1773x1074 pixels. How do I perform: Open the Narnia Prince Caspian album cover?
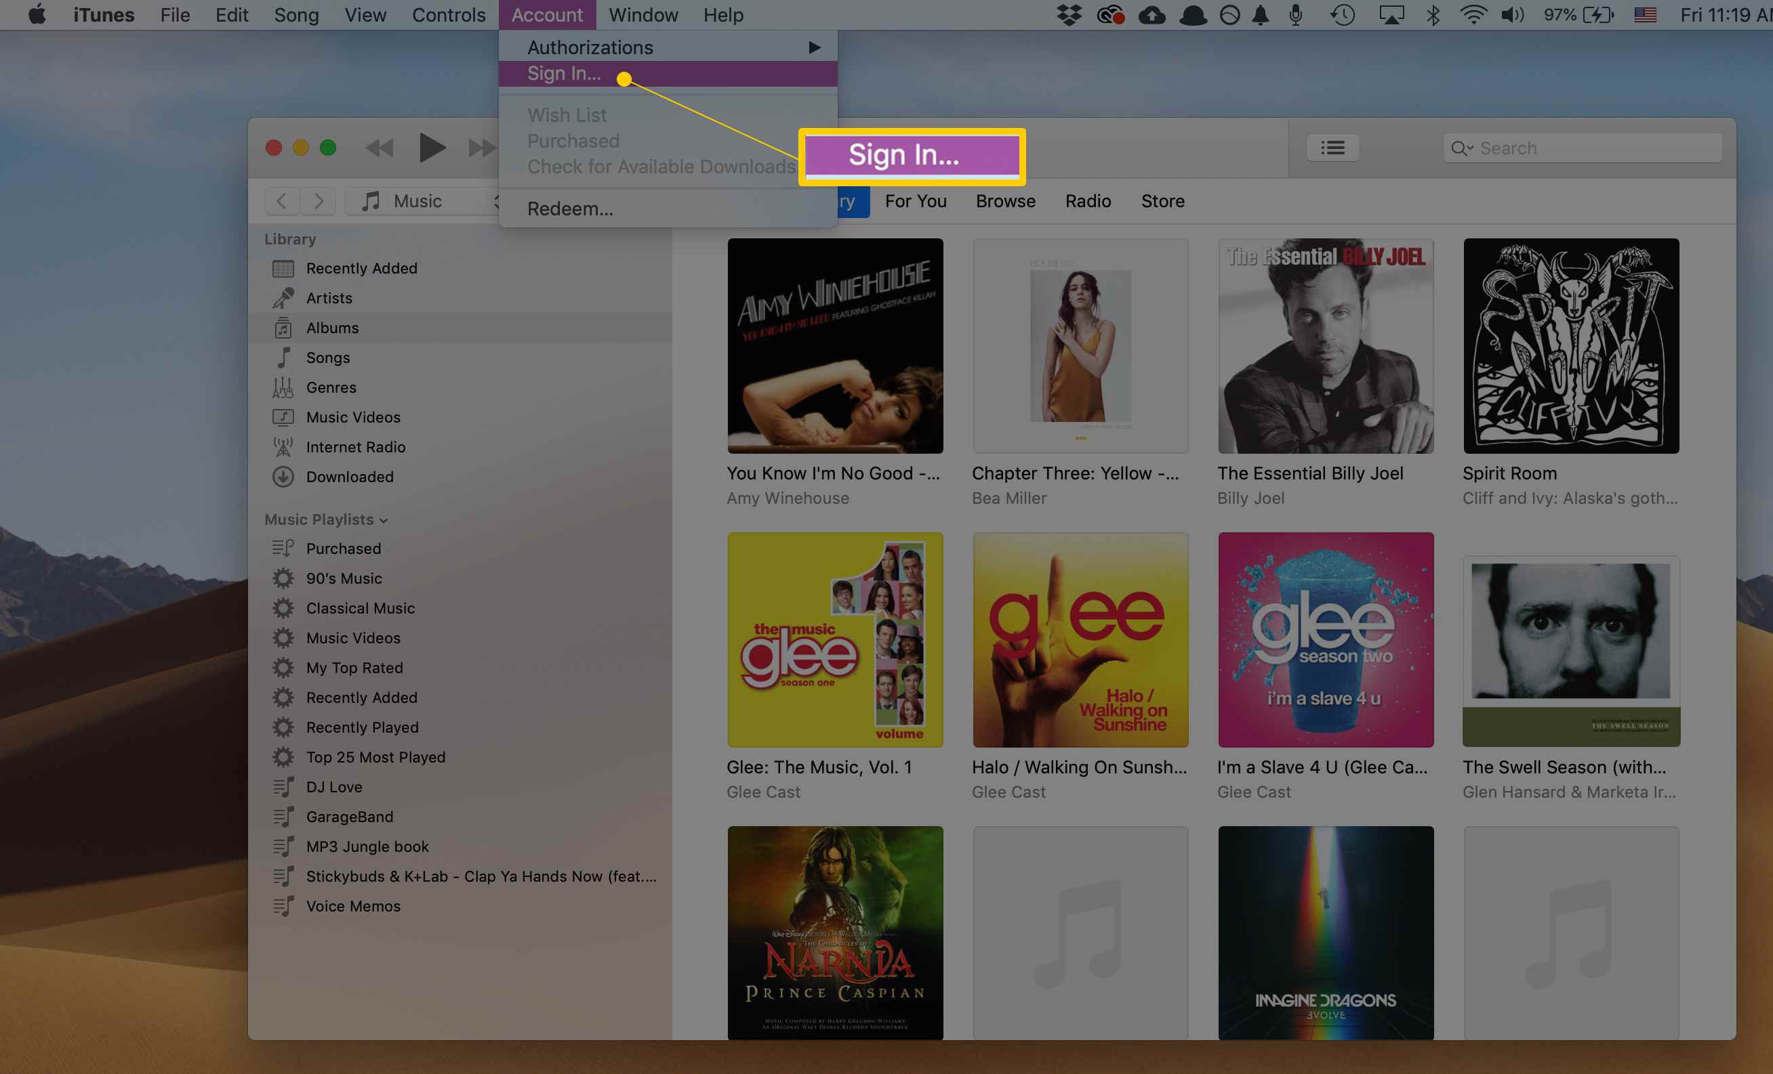[x=835, y=932]
